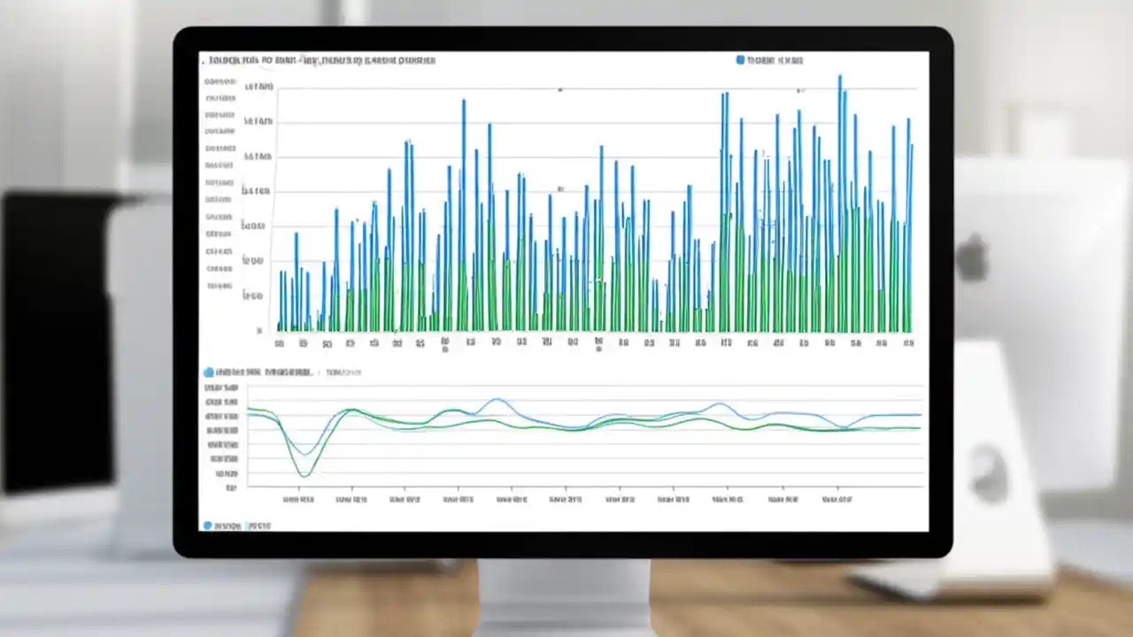Open the time range dropdown in the lower panel header

click(345, 372)
